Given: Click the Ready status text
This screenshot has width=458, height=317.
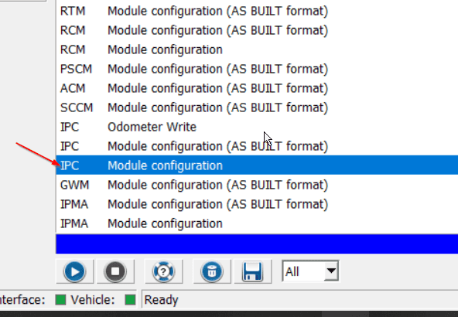Looking at the screenshot, I should point(161,300).
